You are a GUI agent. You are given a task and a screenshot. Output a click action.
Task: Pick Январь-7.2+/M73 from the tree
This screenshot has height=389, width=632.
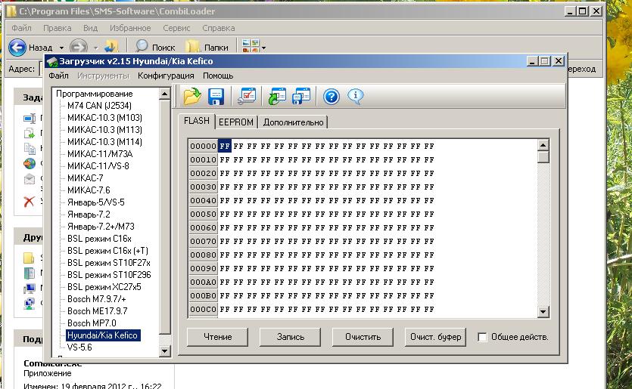click(x=101, y=227)
